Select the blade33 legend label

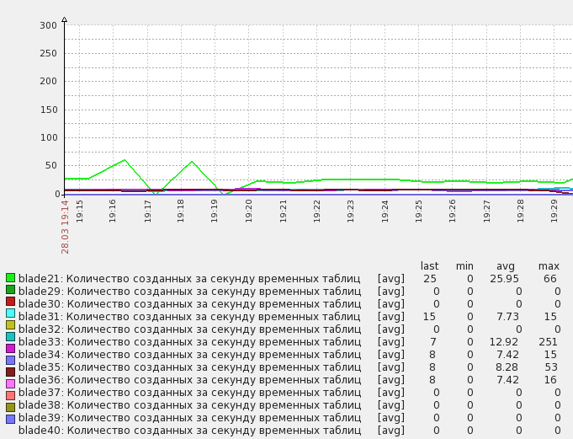pos(189,342)
